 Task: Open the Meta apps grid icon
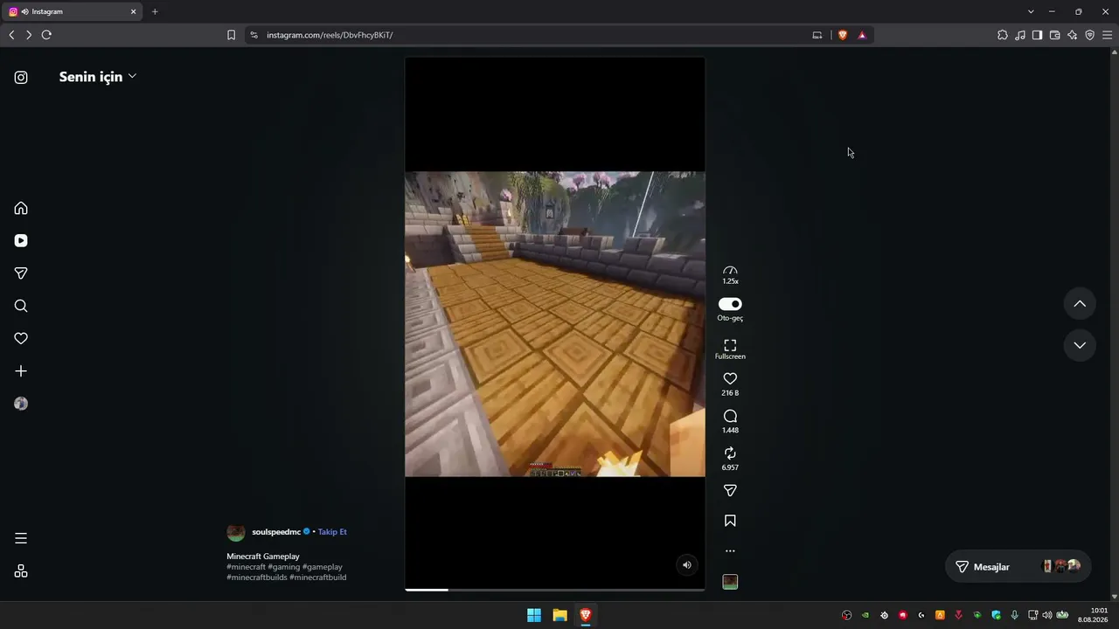point(21,571)
